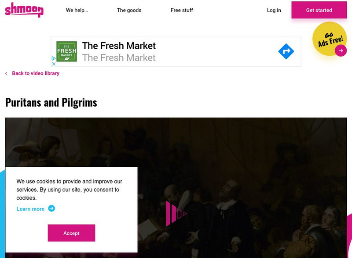
Task: Dismiss the ad using the X icon
Action: (54, 63)
